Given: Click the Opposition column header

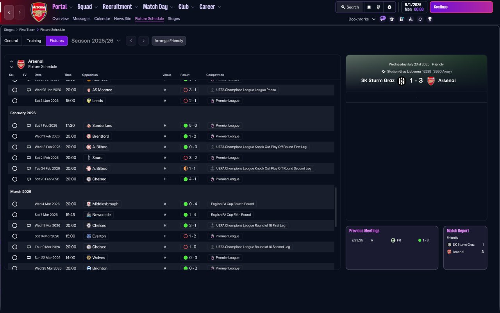Looking at the screenshot, I should [90, 75].
